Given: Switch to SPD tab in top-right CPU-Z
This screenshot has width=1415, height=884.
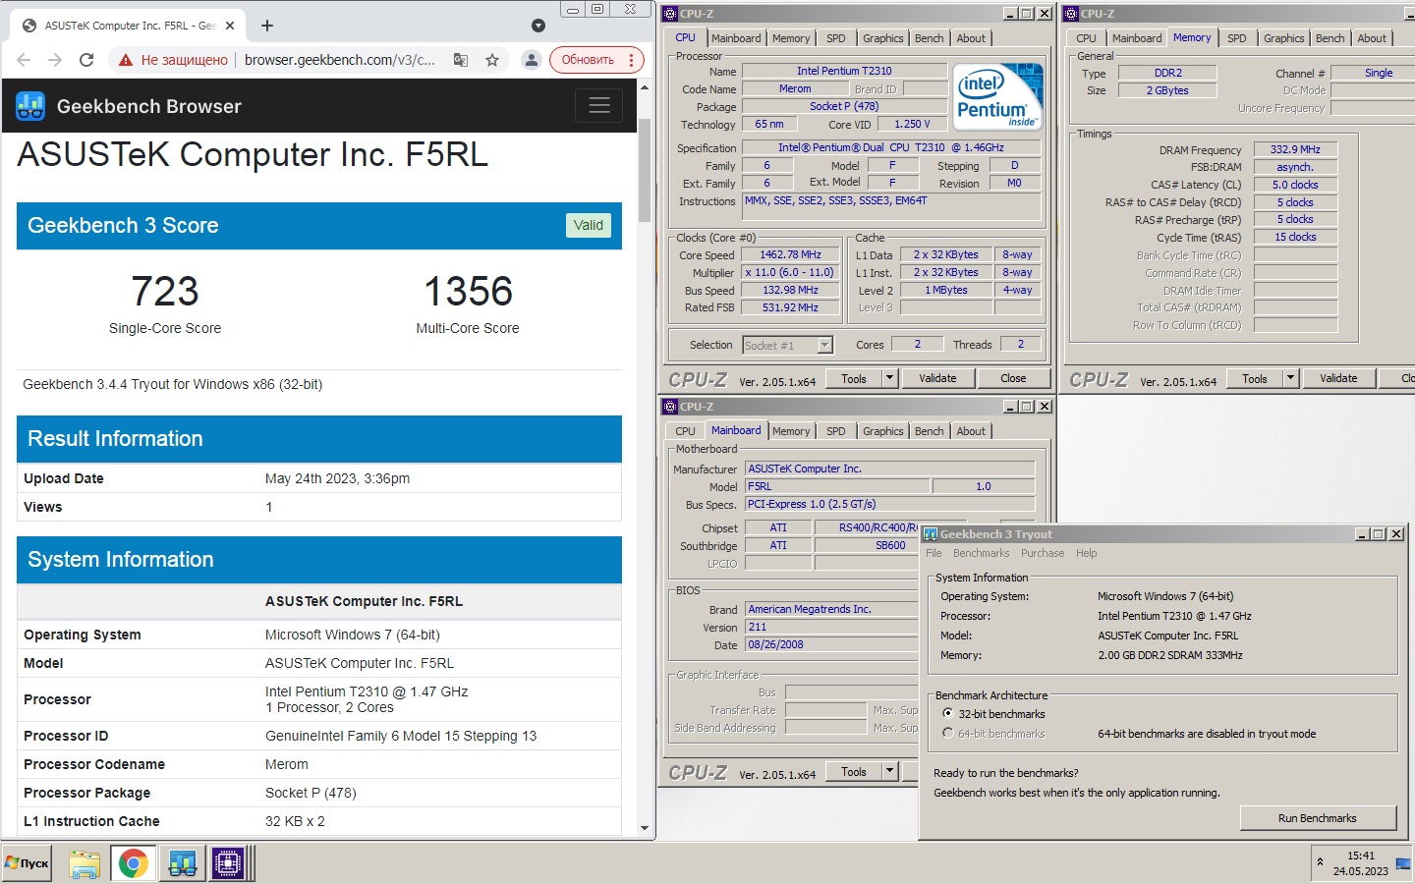Looking at the screenshot, I should [x=1237, y=38].
